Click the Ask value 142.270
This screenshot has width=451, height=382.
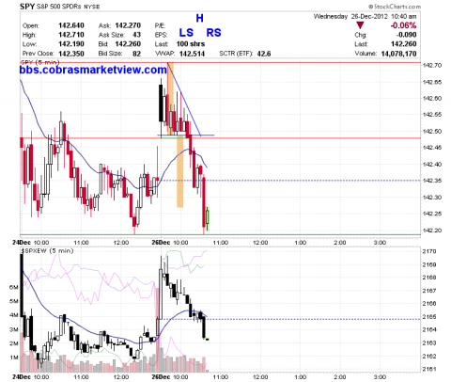point(128,25)
